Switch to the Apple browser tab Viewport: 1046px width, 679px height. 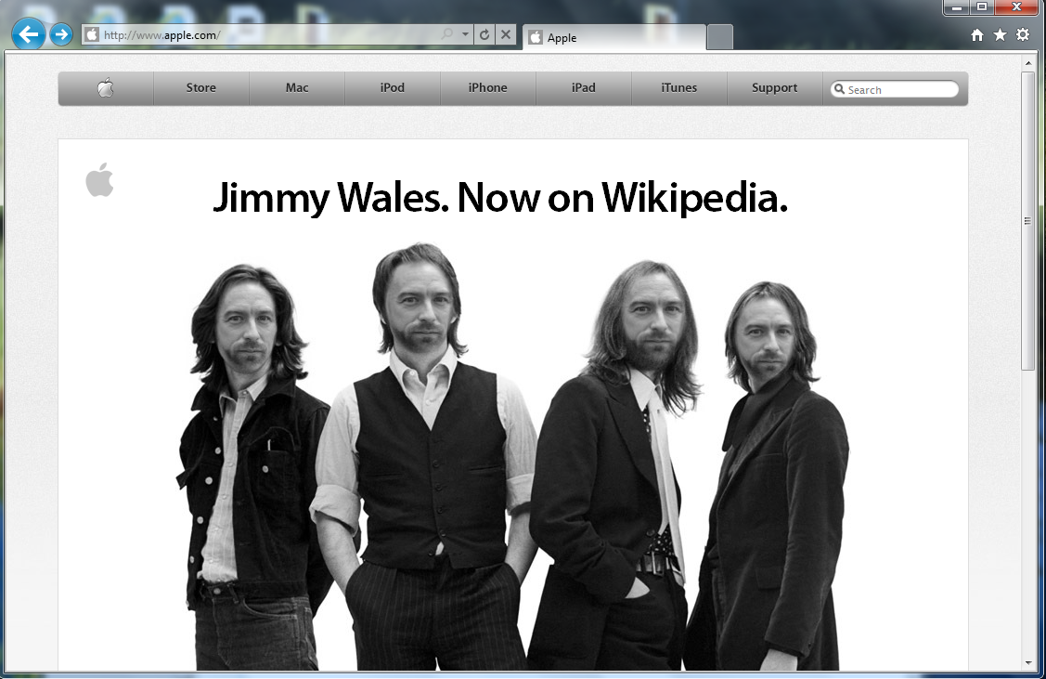pos(613,38)
